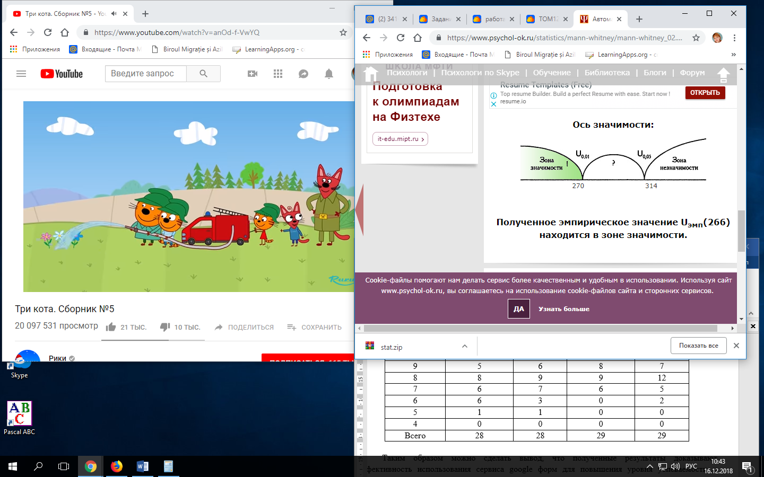Viewport: 764px width, 477px height.
Task: Bookmark the YouTube page with the star
Action: tap(343, 32)
